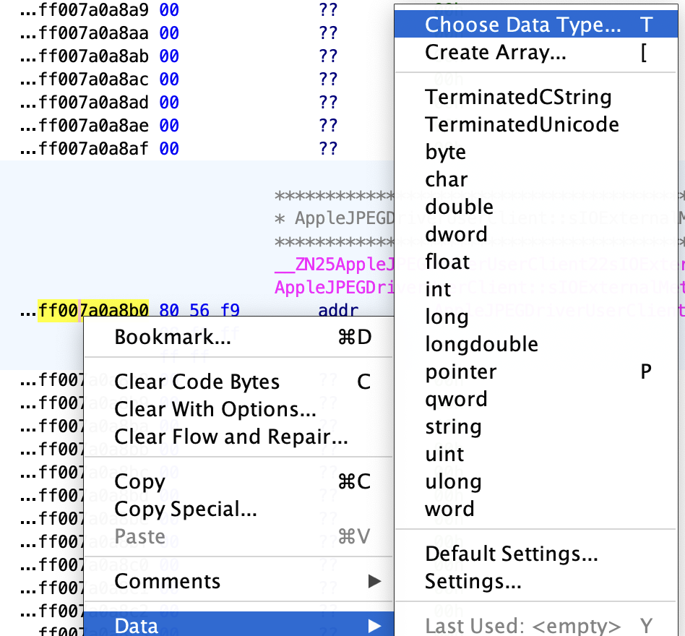This screenshot has width=685, height=636.
Task: Open Default Settings for data
Action: (x=512, y=554)
